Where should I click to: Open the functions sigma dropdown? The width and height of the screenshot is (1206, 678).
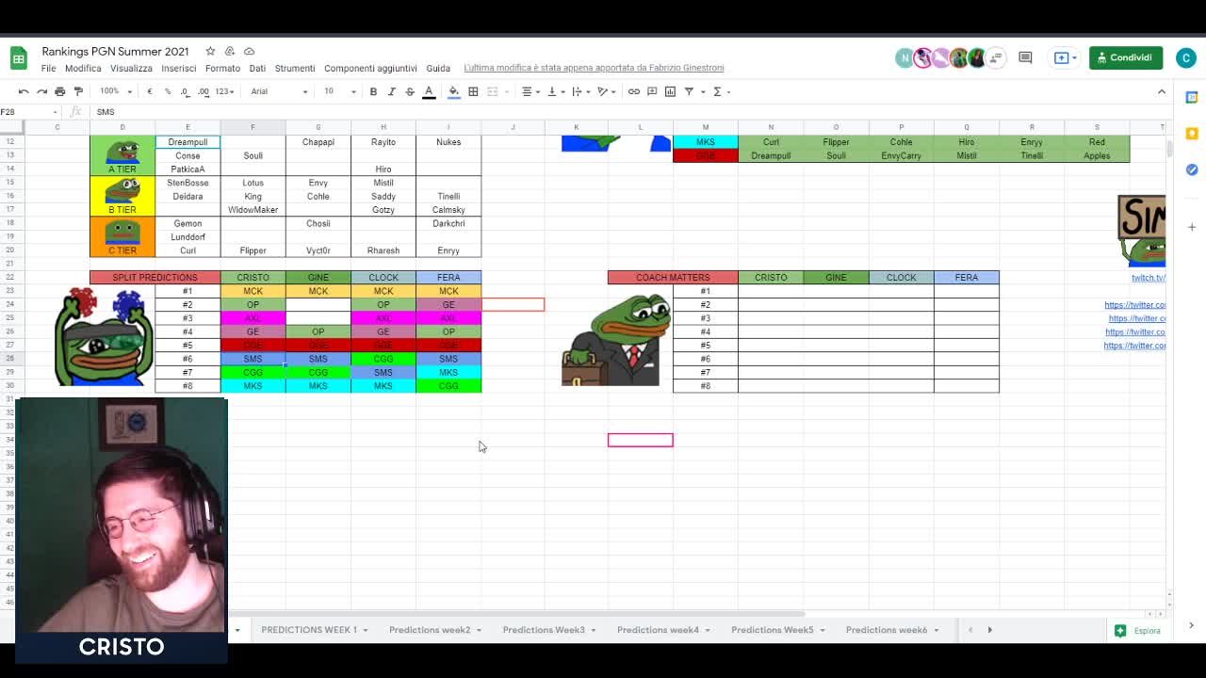[x=721, y=91]
